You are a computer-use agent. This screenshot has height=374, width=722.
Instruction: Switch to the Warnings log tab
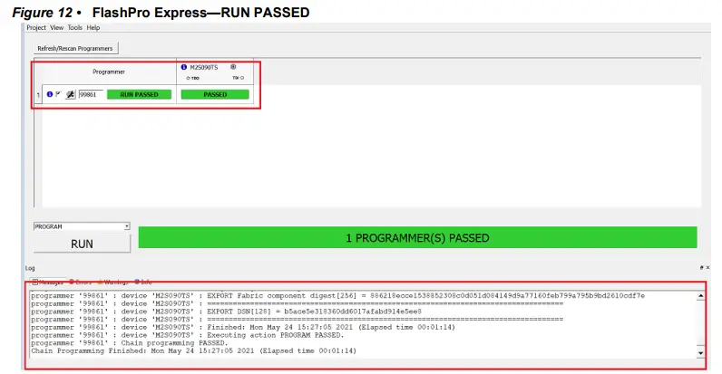[x=112, y=283]
